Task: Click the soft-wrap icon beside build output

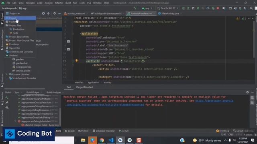Action: [252, 98]
